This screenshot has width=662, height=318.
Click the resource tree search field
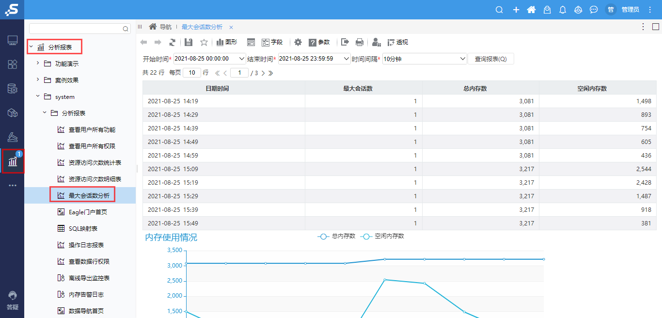click(x=80, y=29)
